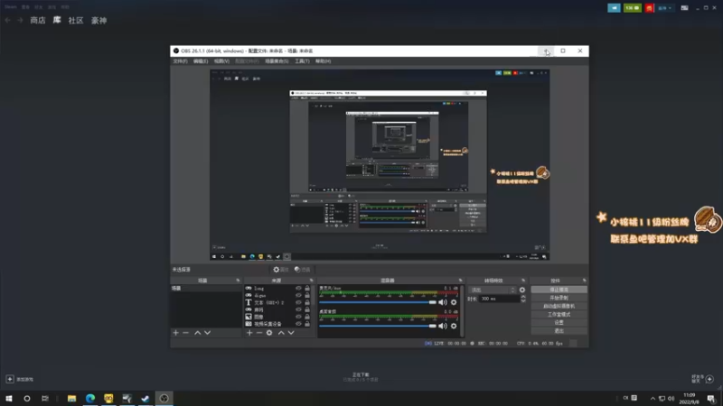Viewport: 723px width, 406px height.
Task: Toggle visibility of the long source
Action: point(298,289)
